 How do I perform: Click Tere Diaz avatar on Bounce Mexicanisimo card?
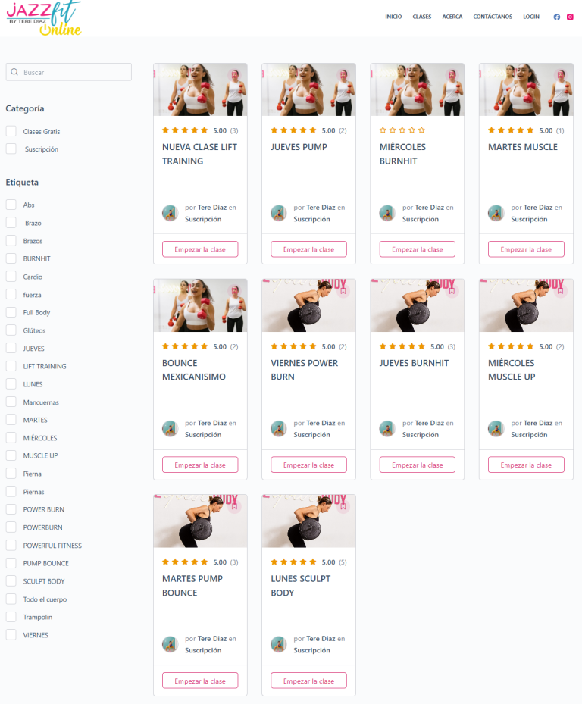pos(170,428)
